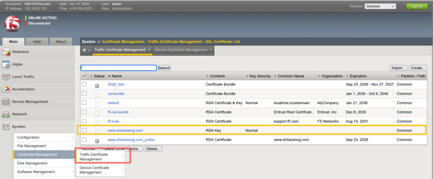Open the f5-ca-bundle certificate link
Image resolution: width=433 pixels, height=179 pixels.
pos(118,112)
